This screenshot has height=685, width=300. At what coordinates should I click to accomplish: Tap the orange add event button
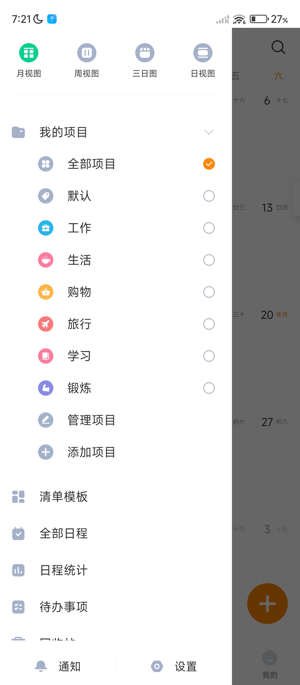(x=267, y=603)
